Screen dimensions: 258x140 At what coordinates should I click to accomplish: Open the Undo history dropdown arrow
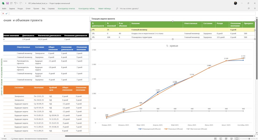[x=17, y=3]
